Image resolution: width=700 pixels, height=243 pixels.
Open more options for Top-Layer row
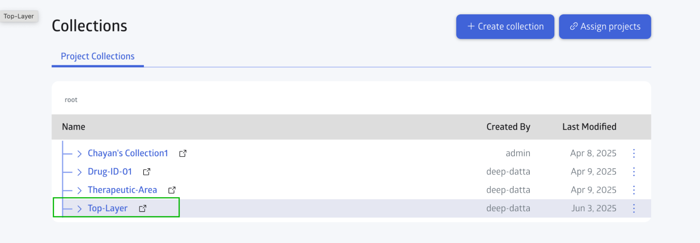[x=634, y=208]
